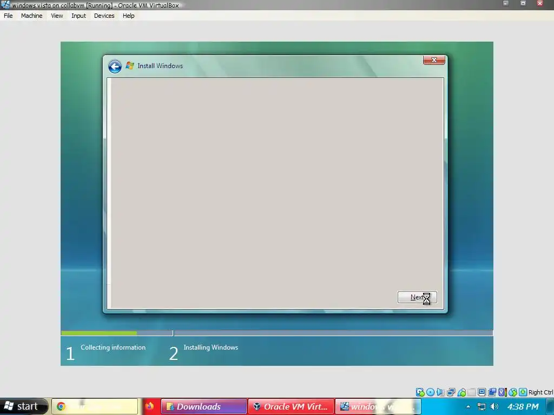Open the Input menu
The height and width of the screenshot is (415, 554).
(78, 16)
